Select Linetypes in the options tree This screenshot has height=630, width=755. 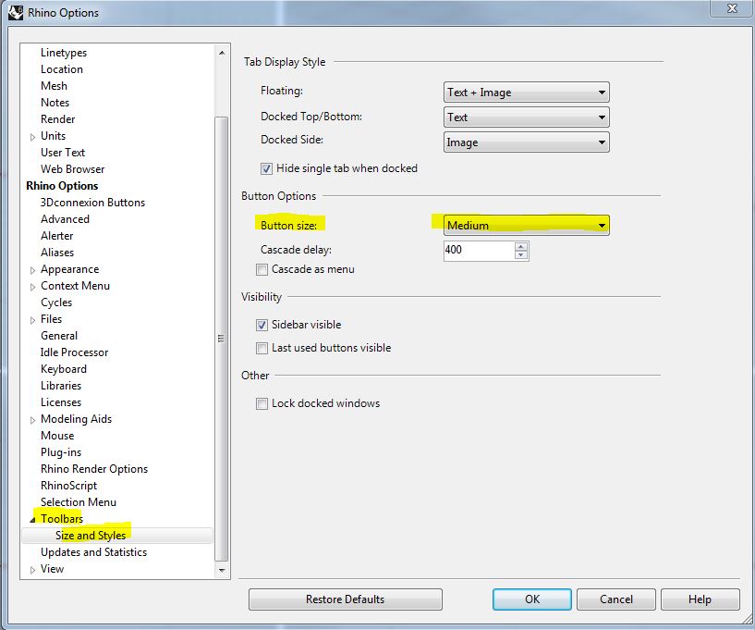(64, 53)
